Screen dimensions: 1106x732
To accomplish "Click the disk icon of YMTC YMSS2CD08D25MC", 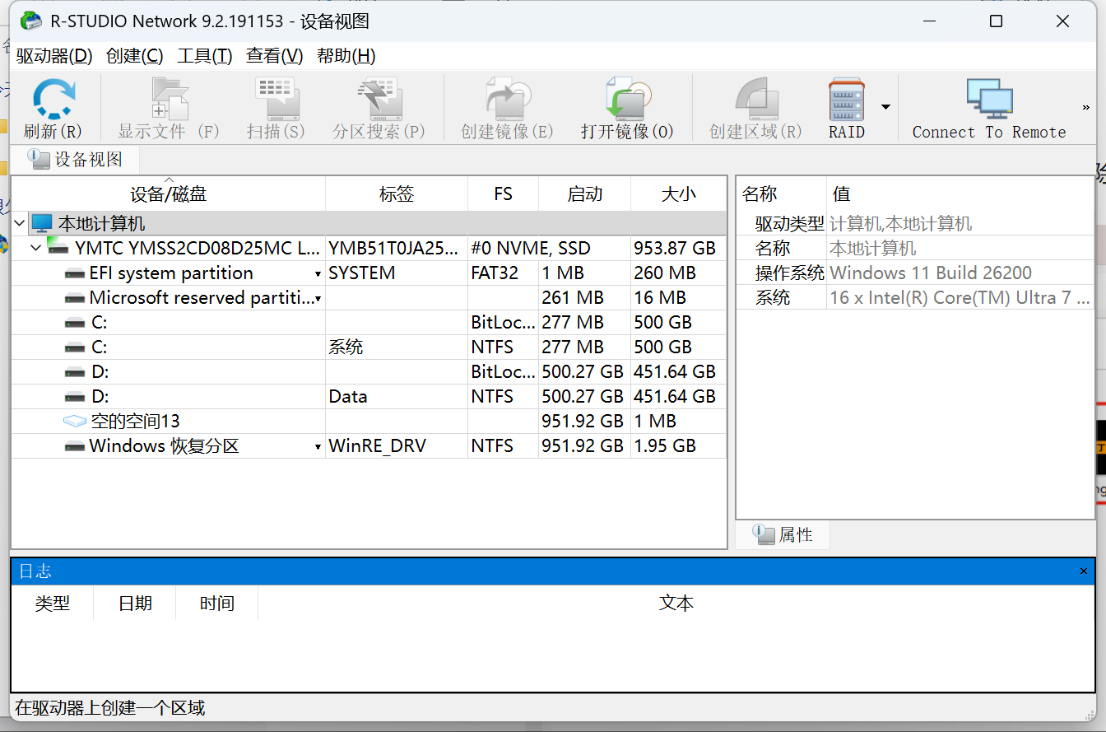I will 58,246.
